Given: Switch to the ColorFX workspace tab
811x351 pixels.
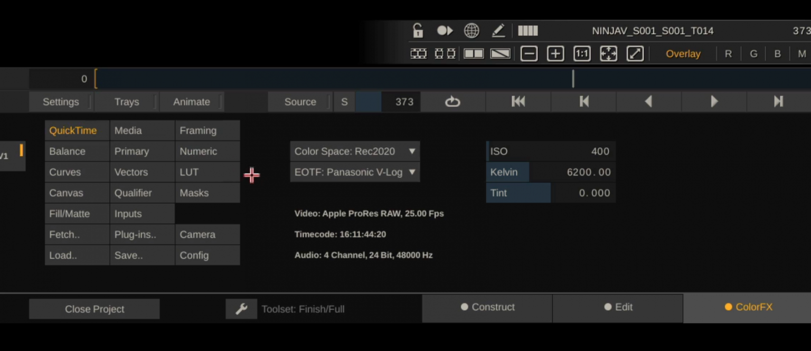Looking at the screenshot, I should [749, 307].
